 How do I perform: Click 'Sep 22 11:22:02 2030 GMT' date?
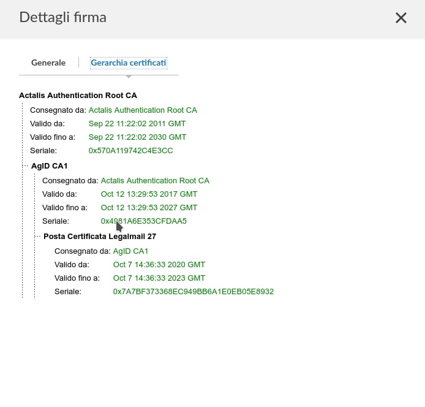137,137
